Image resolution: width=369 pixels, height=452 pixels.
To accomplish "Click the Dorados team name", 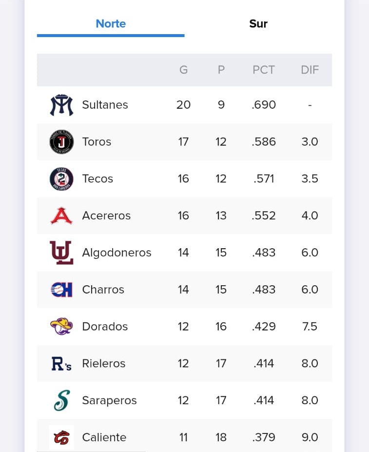I will [105, 327].
